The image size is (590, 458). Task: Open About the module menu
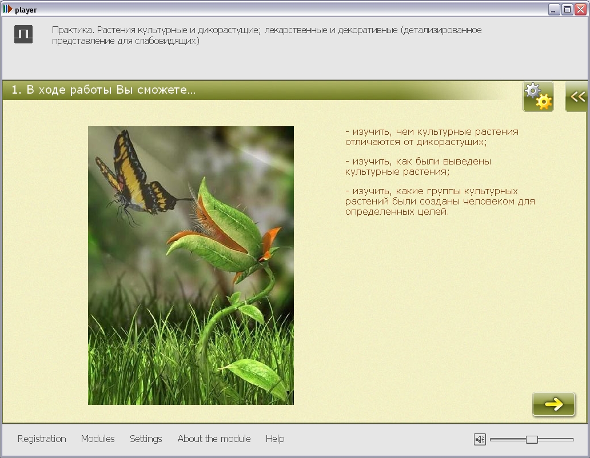tap(214, 439)
